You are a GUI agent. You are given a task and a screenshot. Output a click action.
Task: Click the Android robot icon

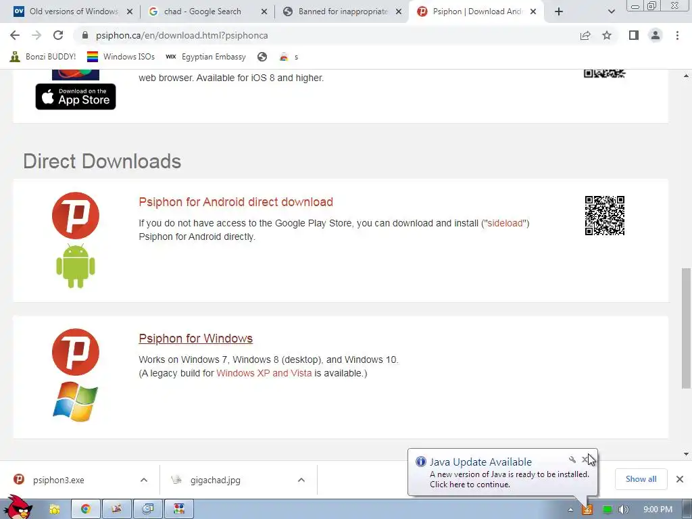point(76,266)
